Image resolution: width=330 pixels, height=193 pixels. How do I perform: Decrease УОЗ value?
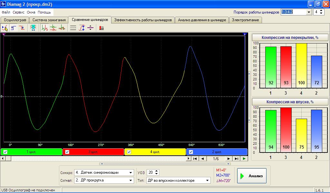point(156,174)
